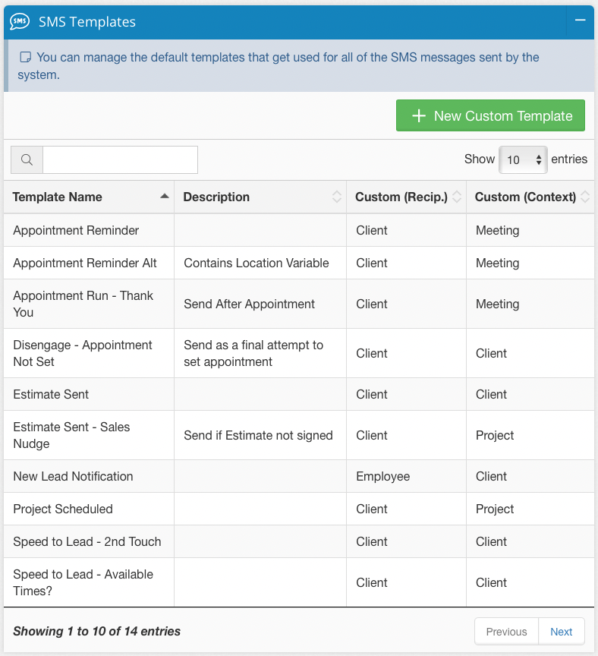The image size is (598, 656).
Task: Focus the template search input field
Action: tap(120, 160)
